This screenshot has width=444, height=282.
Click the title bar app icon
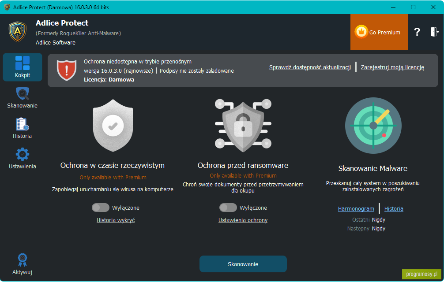tap(7, 7)
